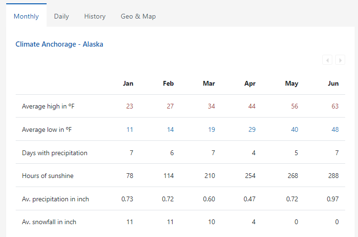358x237 pixels.
Task: Click the Jun column header
Action: point(333,83)
